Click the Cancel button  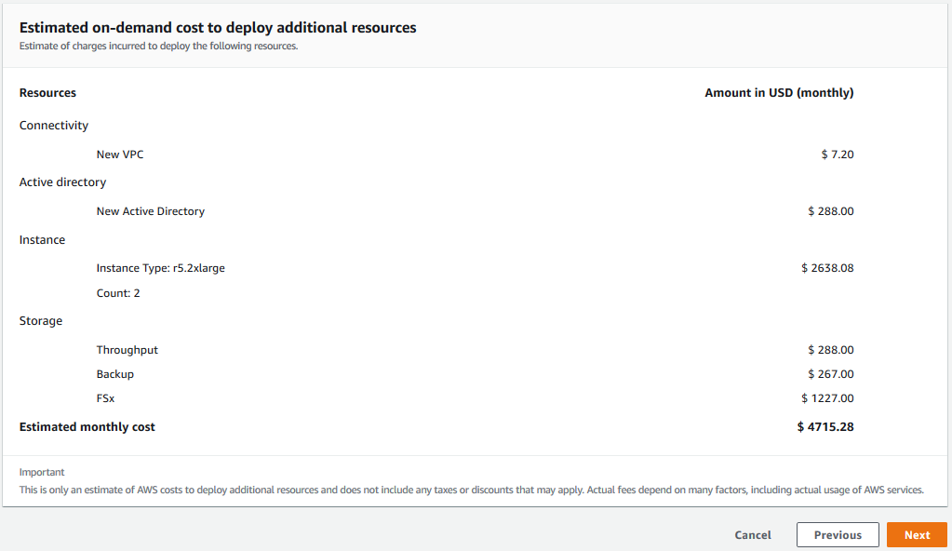(x=752, y=534)
